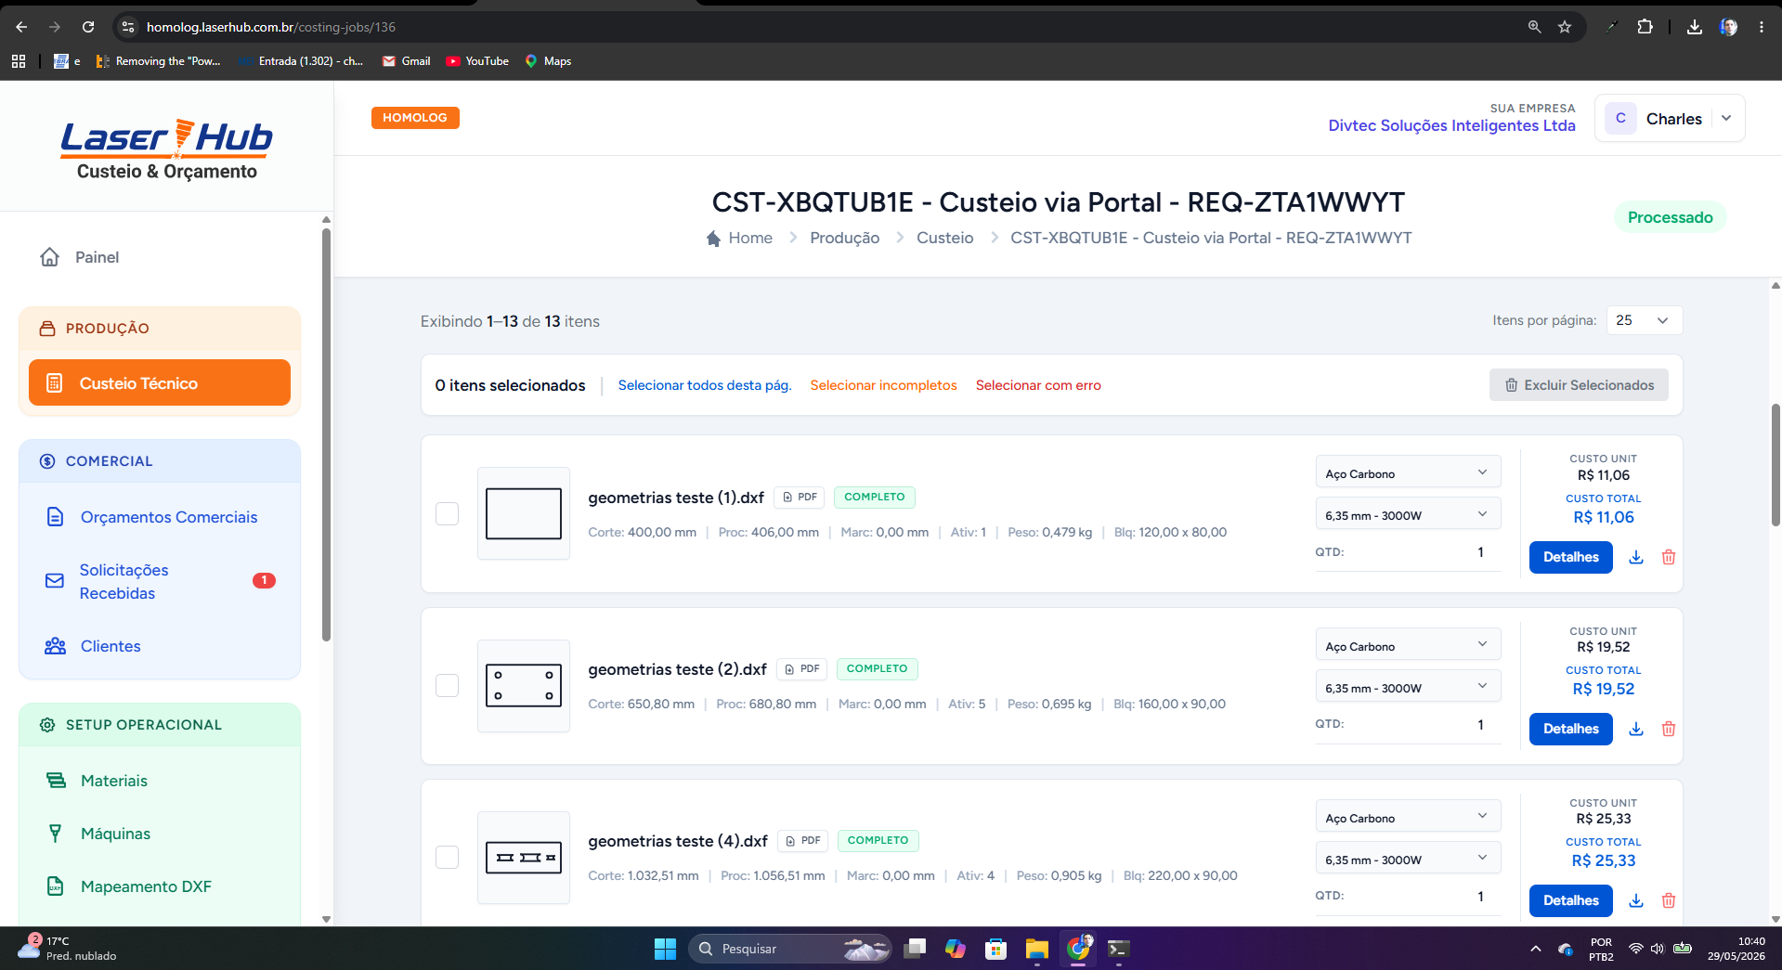The height and width of the screenshot is (970, 1782).
Task: Open thumbnail of geometrias teste (2).dxf
Action: [524, 685]
